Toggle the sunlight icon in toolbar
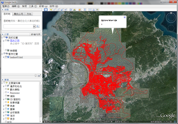This screenshot has width=178, height=124. click(74, 10)
